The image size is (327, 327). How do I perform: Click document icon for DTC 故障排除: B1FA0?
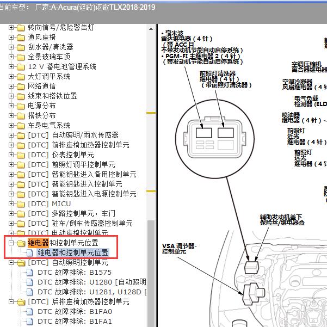point(30,312)
